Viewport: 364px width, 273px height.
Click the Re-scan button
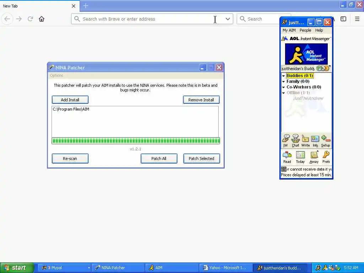(70, 159)
